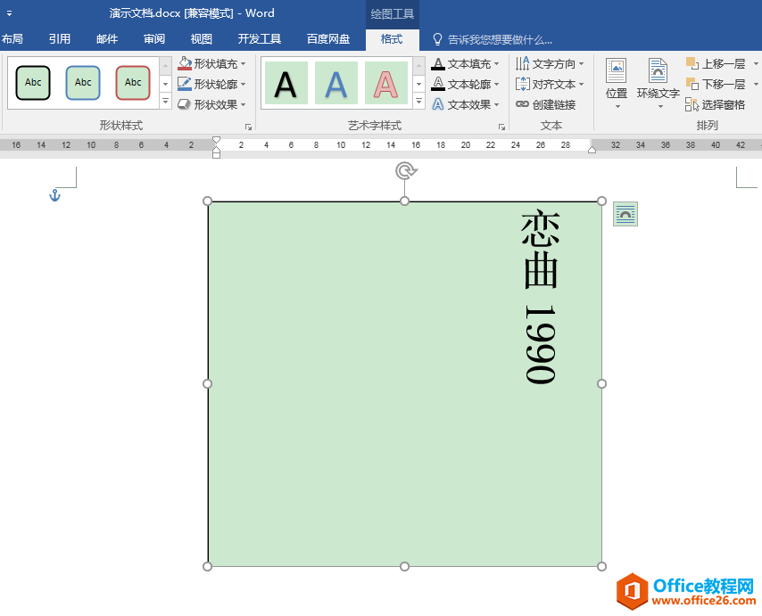
Task: Open Layout Options icon beside the text box
Action: (625, 214)
